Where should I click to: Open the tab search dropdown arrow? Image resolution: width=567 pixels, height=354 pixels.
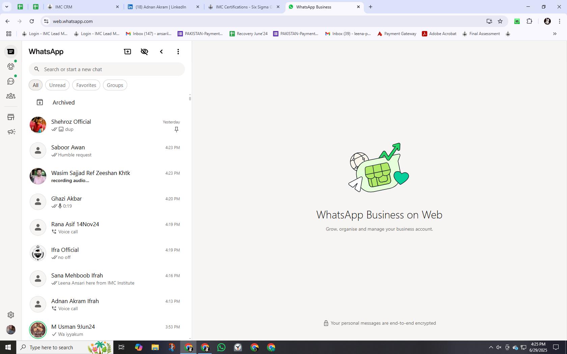click(x=6, y=7)
